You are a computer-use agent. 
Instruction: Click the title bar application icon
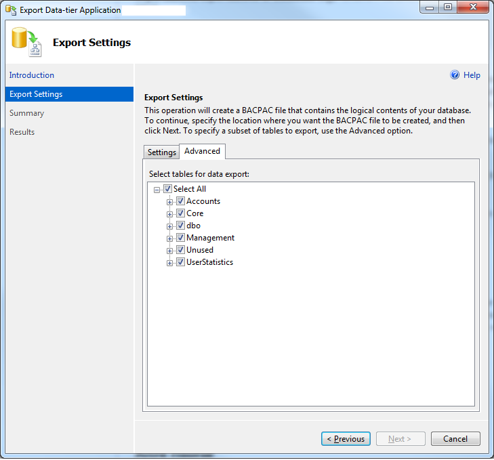pos(11,10)
